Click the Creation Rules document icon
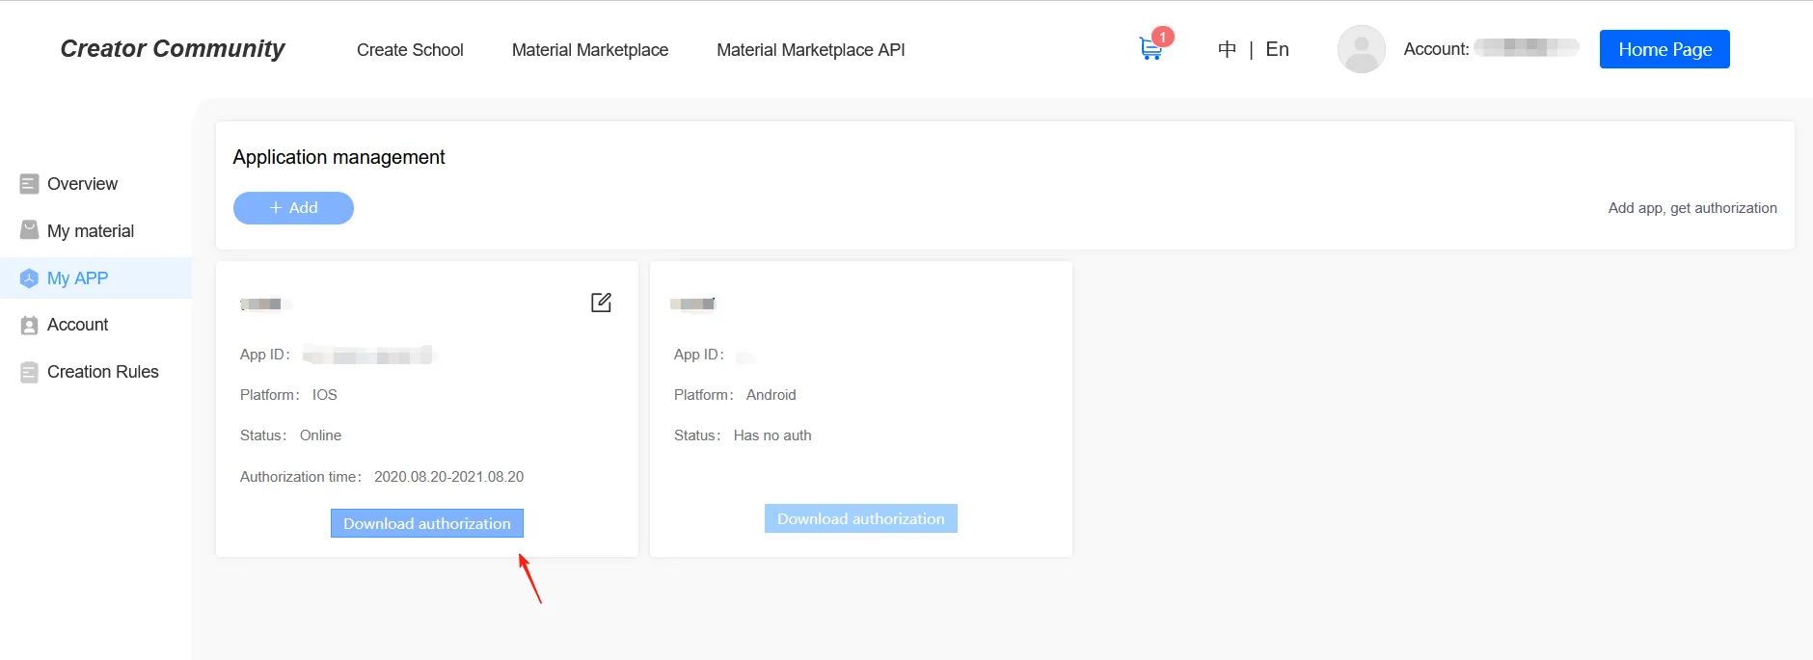 (29, 372)
